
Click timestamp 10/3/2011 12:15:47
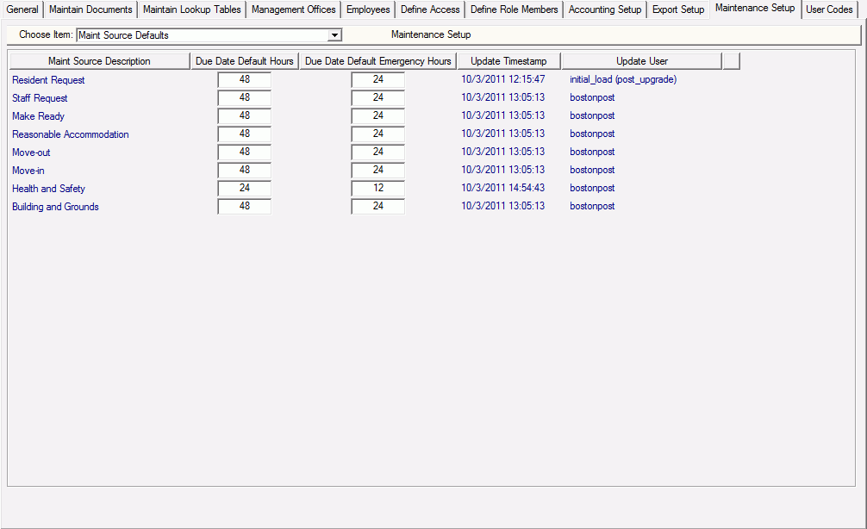[503, 79]
